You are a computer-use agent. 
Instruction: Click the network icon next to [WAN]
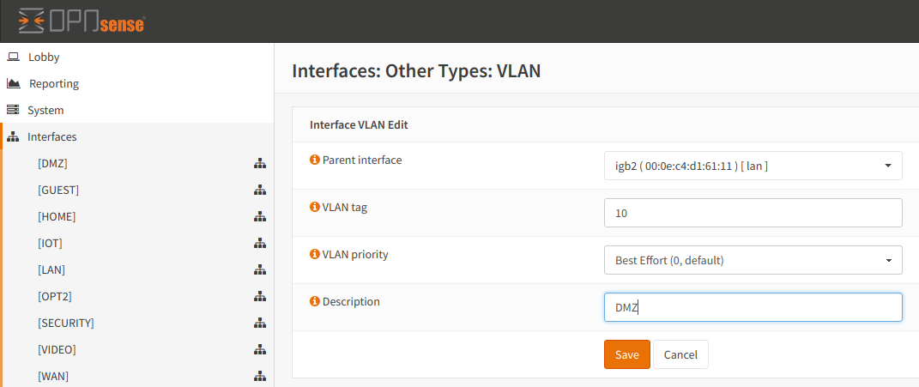tap(259, 376)
